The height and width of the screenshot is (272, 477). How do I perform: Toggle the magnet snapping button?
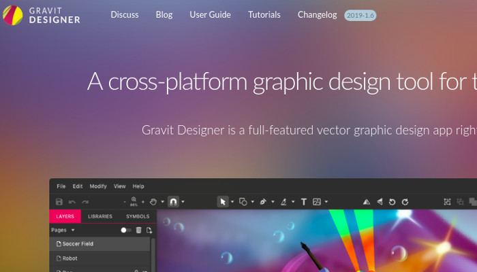[173, 202]
